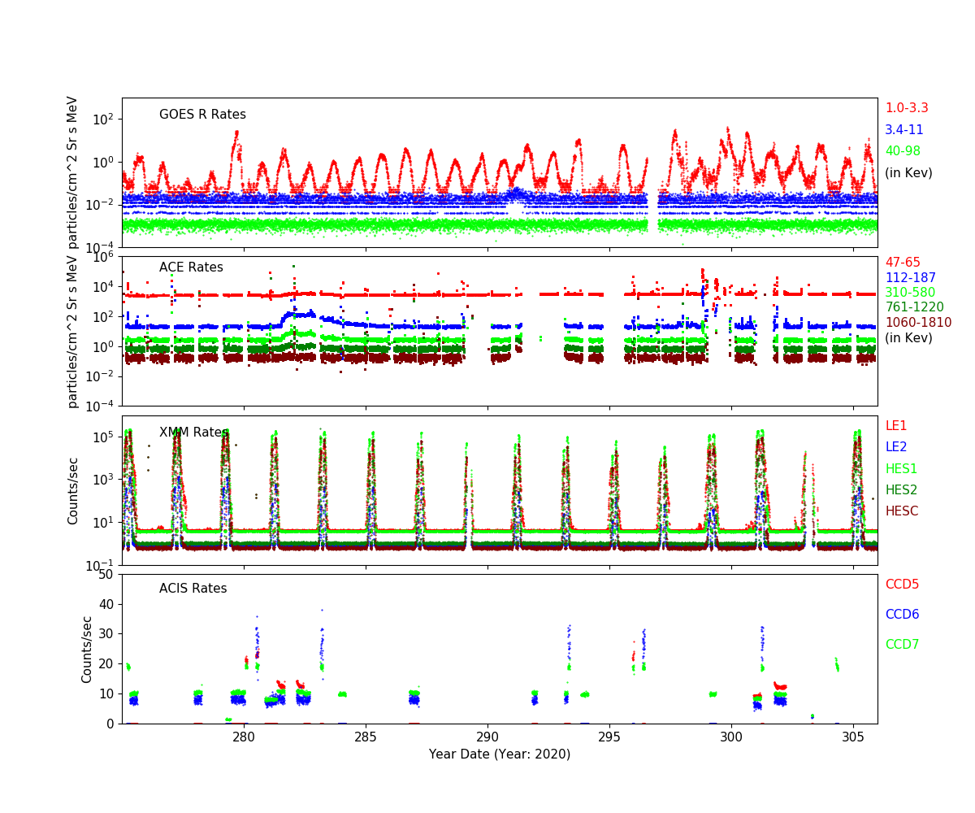Click the 290 tick label on the x-axis
The image size is (975, 813).
(487, 736)
